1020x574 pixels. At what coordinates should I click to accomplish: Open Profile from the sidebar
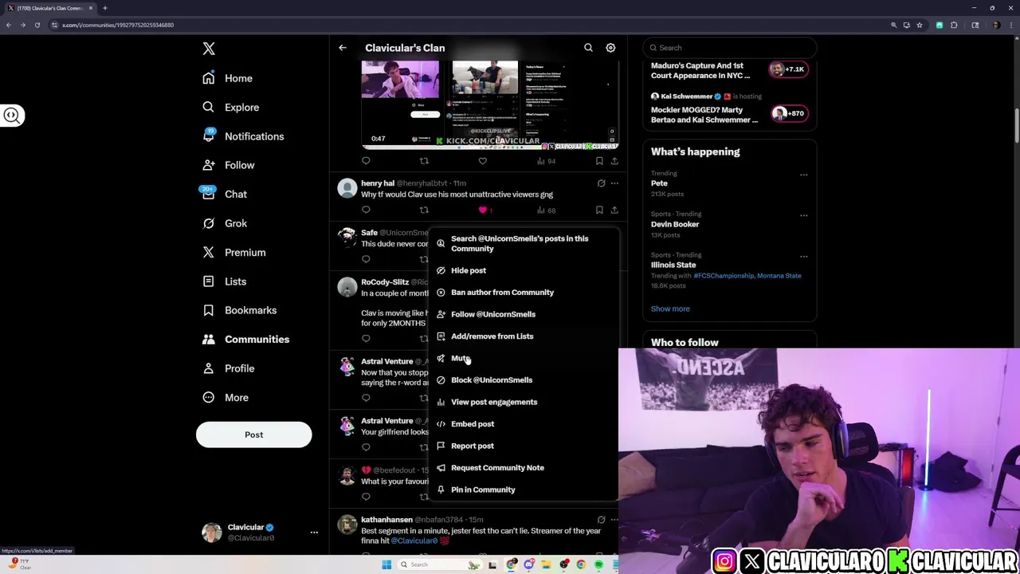[x=229, y=368]
